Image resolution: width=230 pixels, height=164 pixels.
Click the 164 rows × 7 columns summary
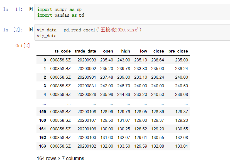coord(60,158)
